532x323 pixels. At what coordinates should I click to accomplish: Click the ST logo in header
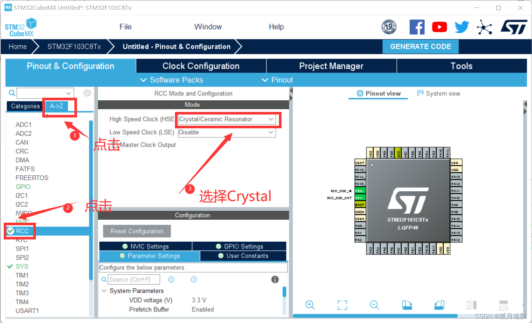[x=514, y=27]
